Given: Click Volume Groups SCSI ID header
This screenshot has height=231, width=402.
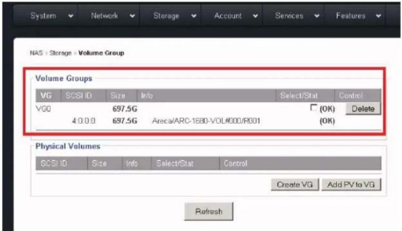Looking at the screenshot, I should [x=84, y=96].
